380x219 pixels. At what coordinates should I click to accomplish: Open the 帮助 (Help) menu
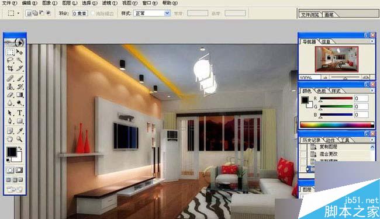coord(170,3)
